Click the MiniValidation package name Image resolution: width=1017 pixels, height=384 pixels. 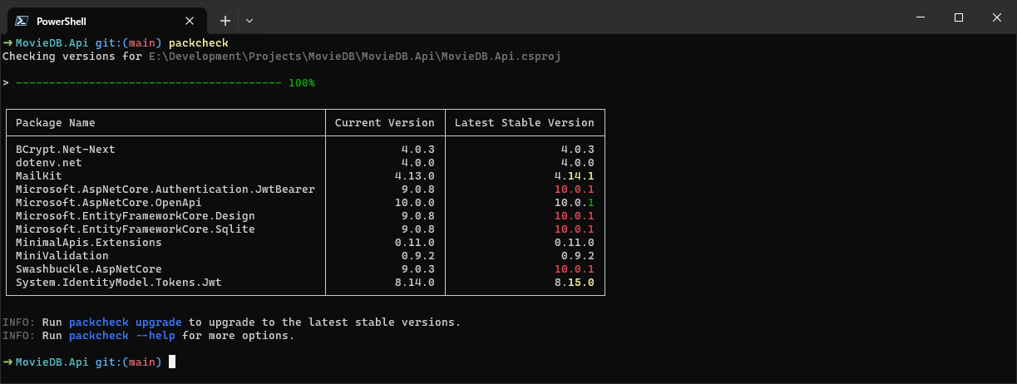pyautogui.click(x=62, y=256)
